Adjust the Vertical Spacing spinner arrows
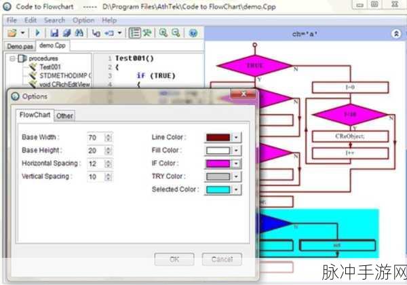This screenshot has width=407, height=285. 109,176
